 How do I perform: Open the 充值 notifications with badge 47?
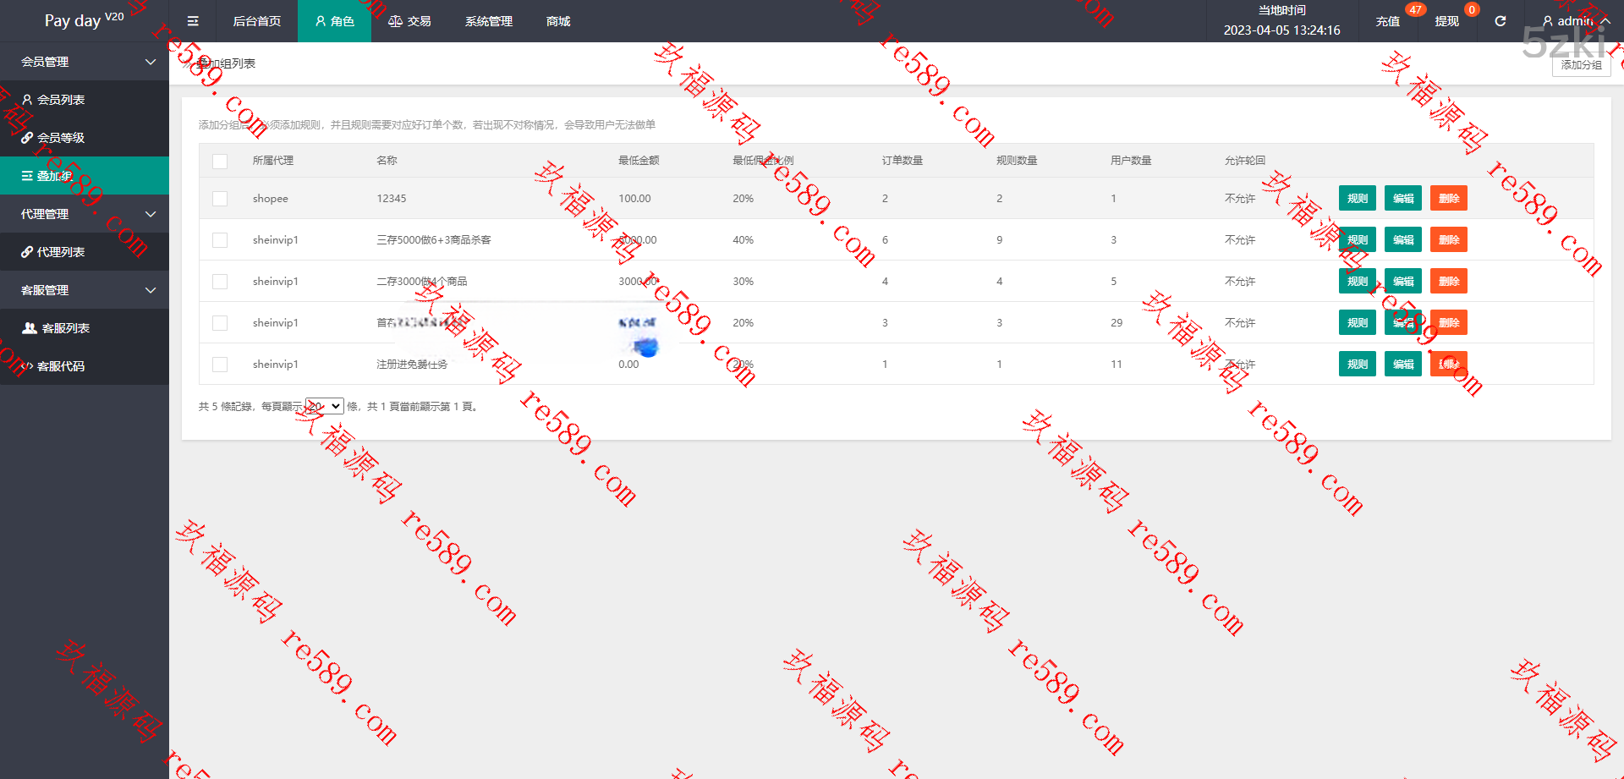click(x=1387, y=21)
